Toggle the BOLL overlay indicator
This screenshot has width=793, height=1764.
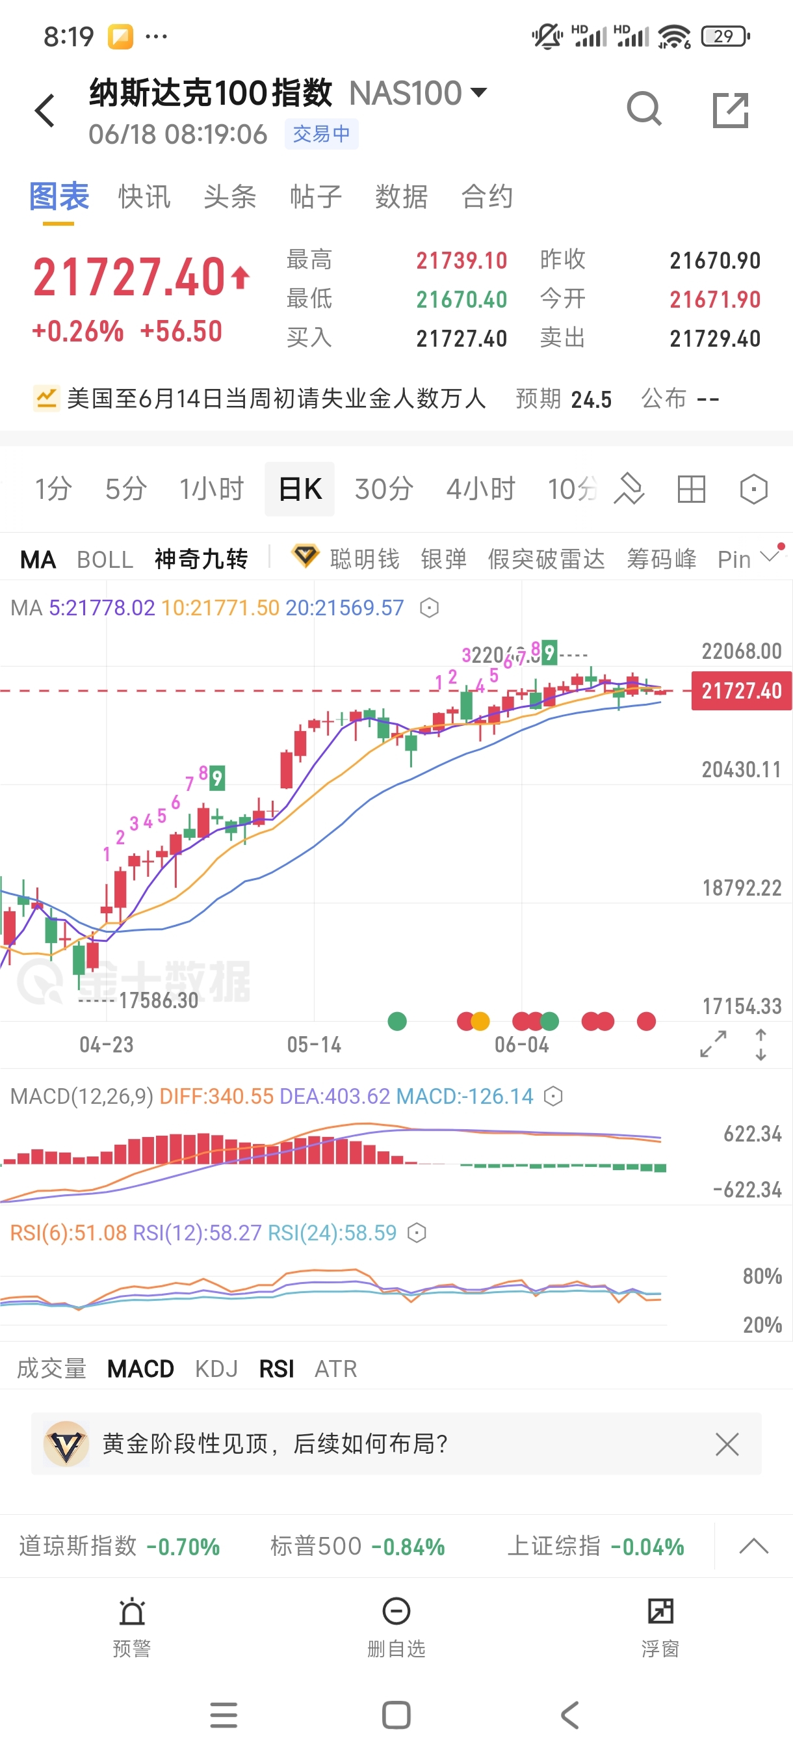105,559
